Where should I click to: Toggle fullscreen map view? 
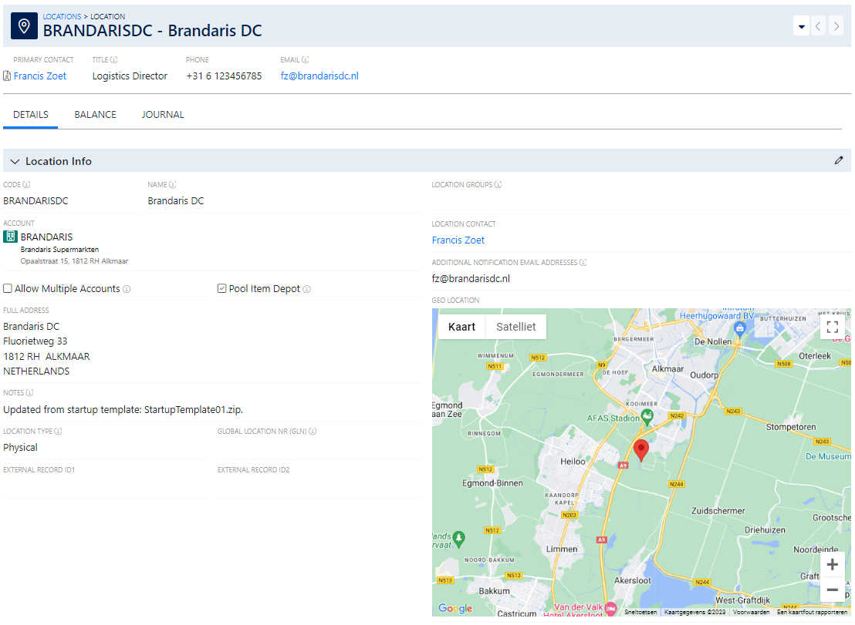[x=832, y=327]
